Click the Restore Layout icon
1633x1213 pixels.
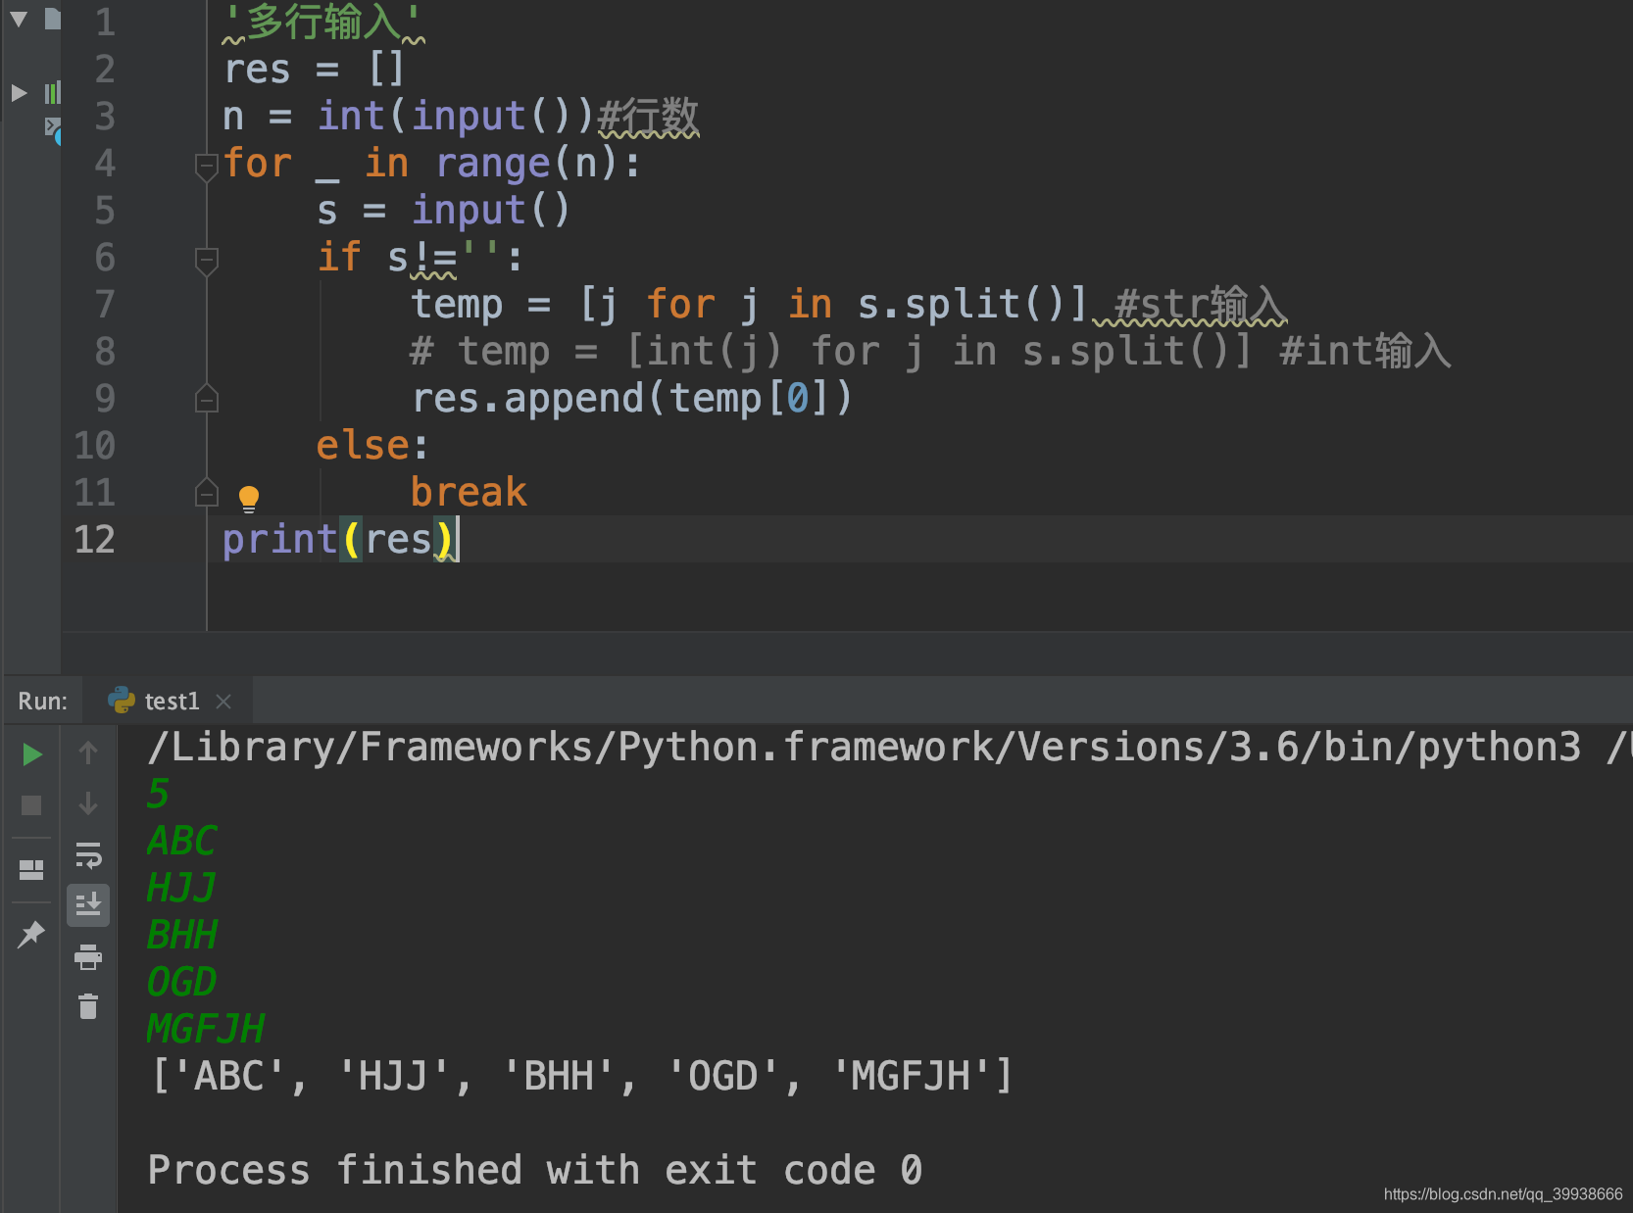coord(31,869)
